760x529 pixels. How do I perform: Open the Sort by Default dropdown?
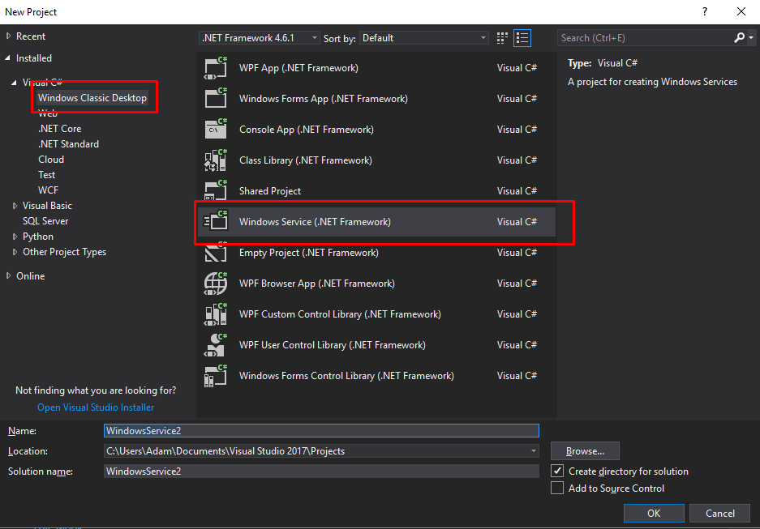[x=424, y=38]
